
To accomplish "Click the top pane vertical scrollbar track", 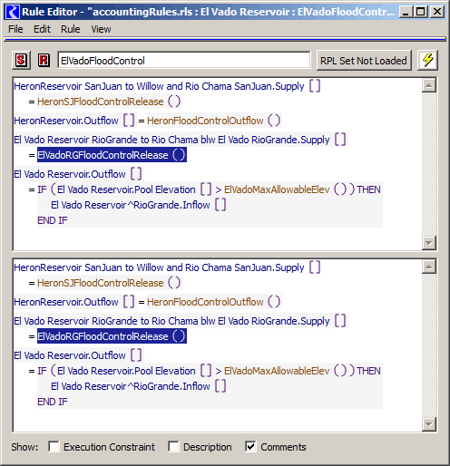I will 428,164.
